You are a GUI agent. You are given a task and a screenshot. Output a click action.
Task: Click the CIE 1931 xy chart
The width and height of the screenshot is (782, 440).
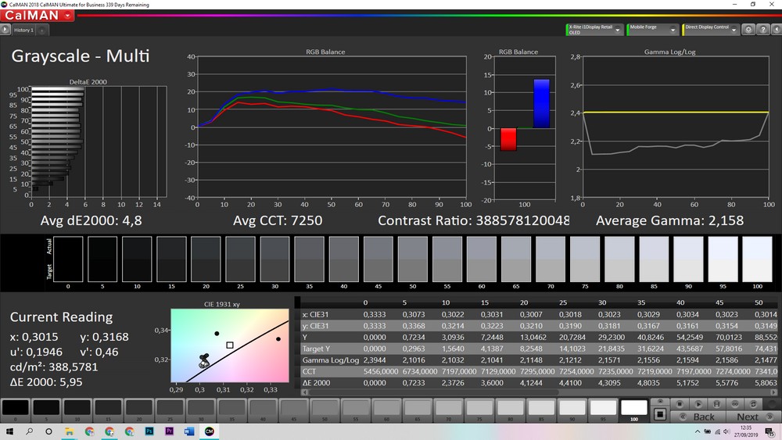tap(229, 345)
